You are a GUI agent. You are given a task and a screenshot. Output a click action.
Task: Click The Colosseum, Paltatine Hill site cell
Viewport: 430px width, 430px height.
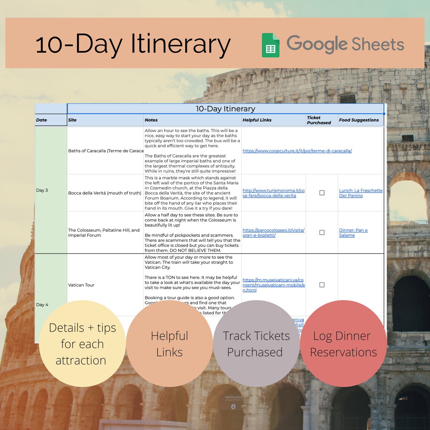tap(105, 233)
